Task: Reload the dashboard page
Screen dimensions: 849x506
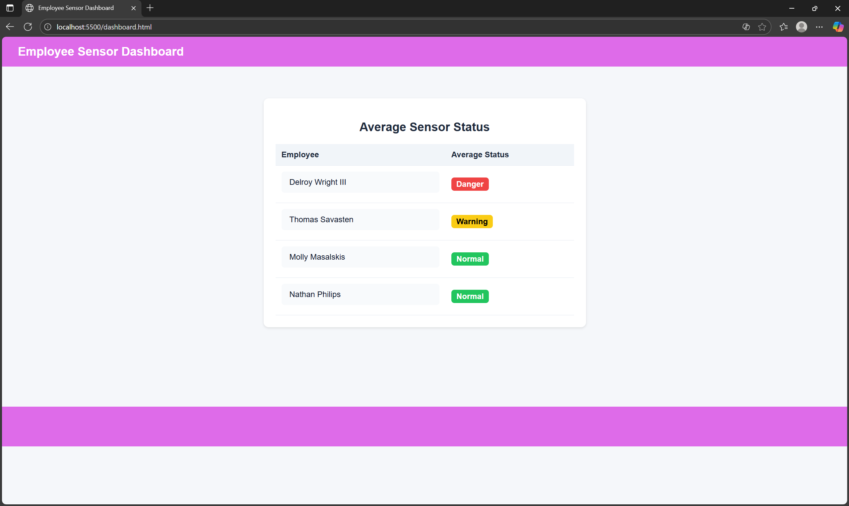Action: point(28,27)
